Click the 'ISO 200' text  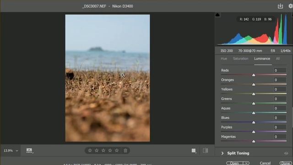227,51
